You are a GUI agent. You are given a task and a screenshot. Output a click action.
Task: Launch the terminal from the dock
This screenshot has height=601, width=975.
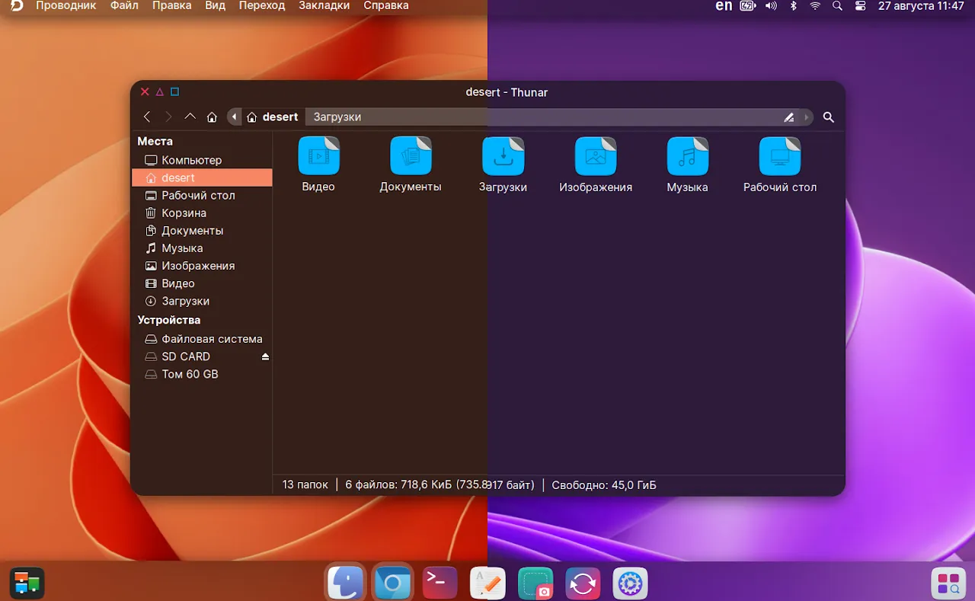pyautogui.click(x=440, y=582)
